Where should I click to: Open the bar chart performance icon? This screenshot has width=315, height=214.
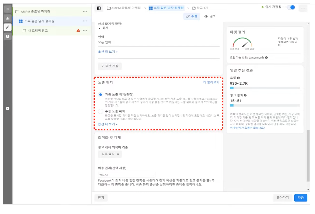[x=7, y=18]
